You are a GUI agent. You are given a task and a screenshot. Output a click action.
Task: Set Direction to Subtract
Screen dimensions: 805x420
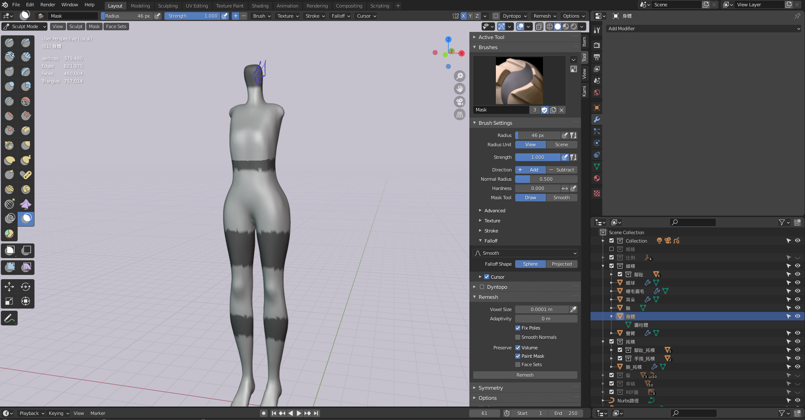coord(561,170)
